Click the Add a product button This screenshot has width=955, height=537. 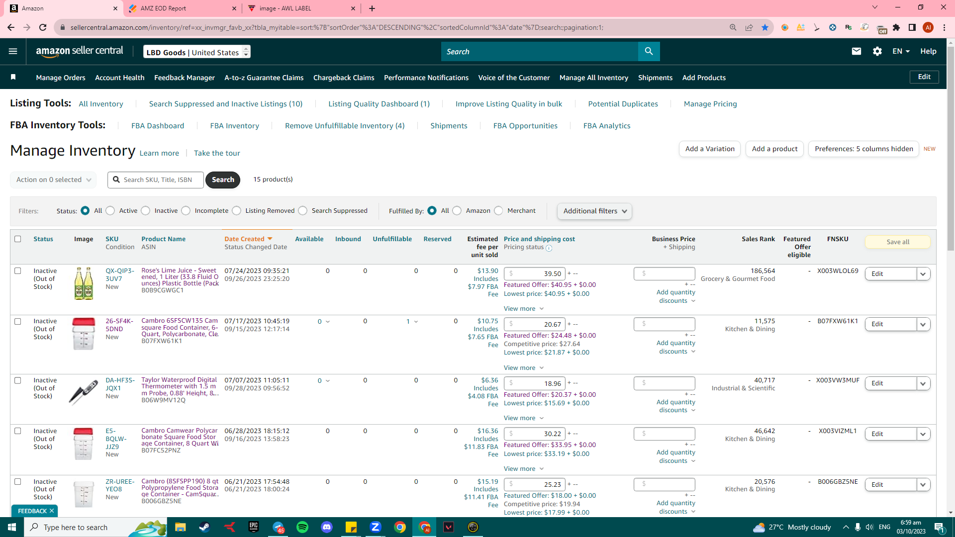pyautogui.click(x=774, y=149)
